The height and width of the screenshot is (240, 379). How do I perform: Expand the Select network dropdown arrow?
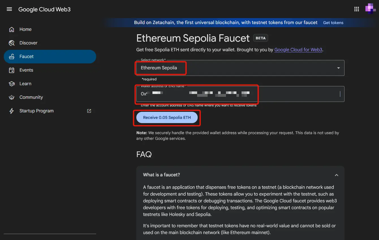pyautogui.click(x=339, y=68)
